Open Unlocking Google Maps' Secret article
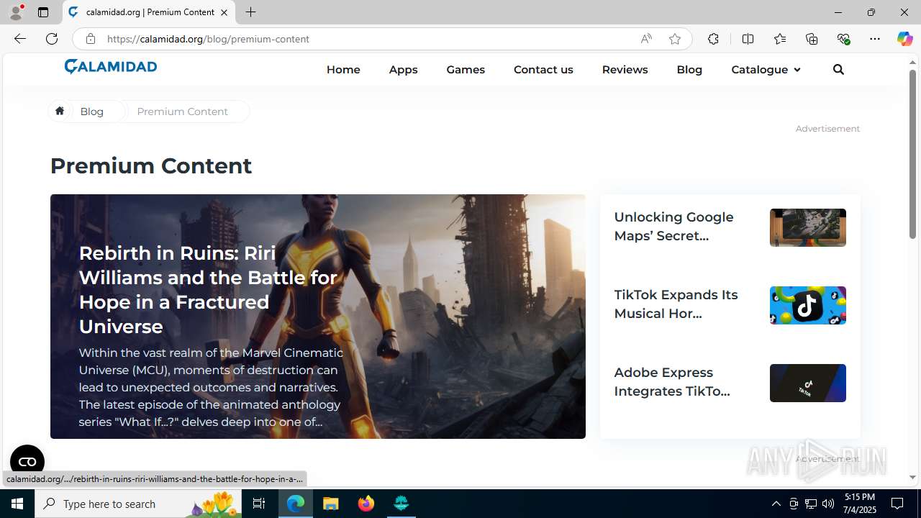The width and height of the screenshot is (921, 518). 673,227
